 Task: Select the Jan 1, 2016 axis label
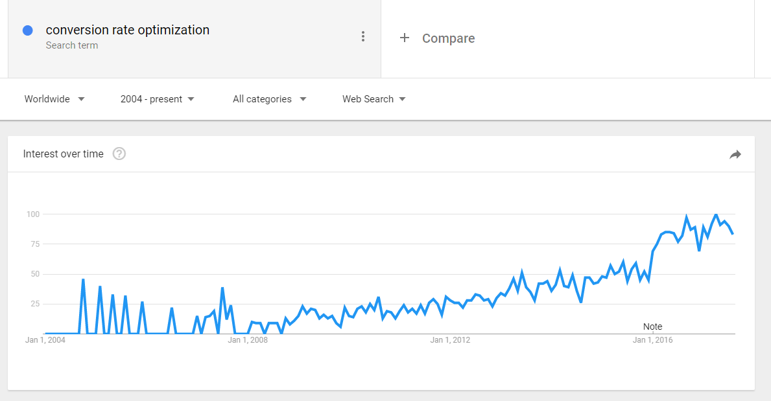(x=652, y=340)
